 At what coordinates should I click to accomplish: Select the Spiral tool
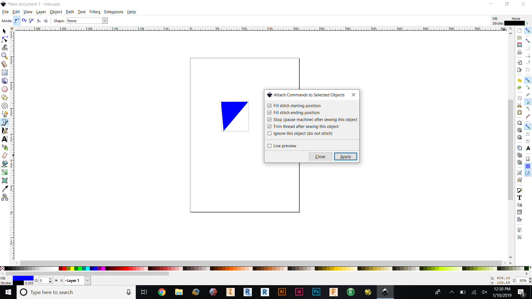coord(4,106)
